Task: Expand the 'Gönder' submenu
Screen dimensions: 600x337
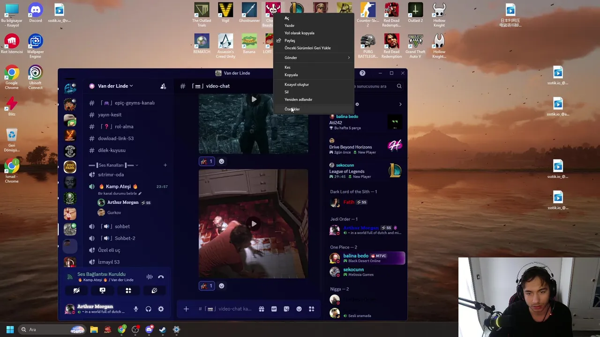Action: pos(313,58)
